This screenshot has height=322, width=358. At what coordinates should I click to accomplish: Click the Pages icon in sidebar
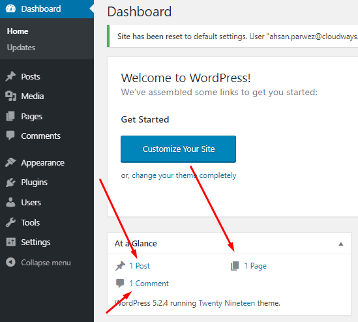point(10,116)
